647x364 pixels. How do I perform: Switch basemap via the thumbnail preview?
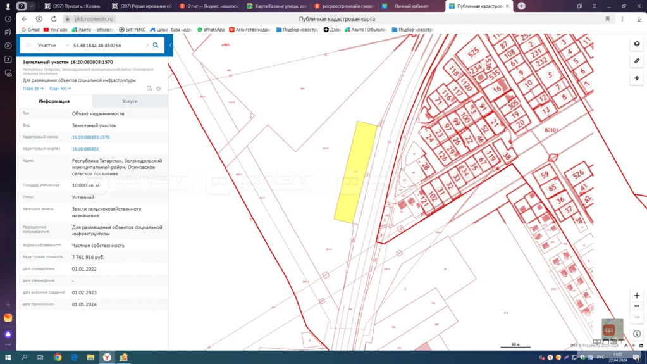tap(612, 330)
